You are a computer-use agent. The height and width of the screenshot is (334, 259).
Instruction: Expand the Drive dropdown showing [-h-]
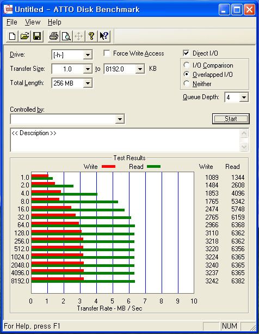tap(88, 55)
